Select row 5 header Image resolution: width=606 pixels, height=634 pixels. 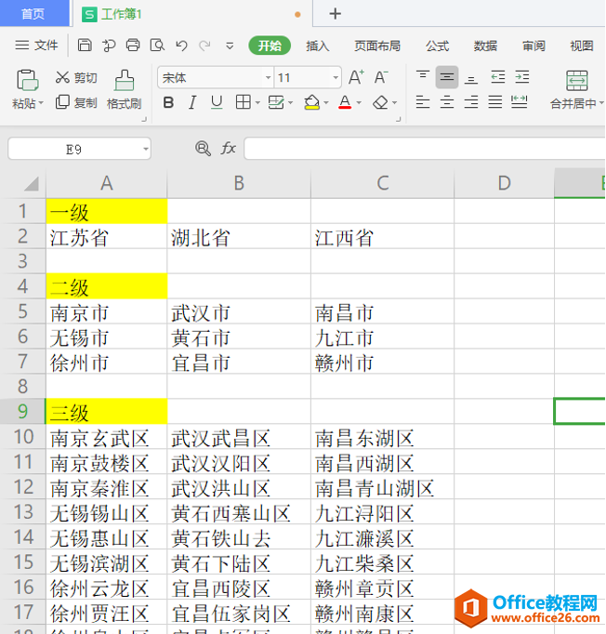click(x=23, y=311)
